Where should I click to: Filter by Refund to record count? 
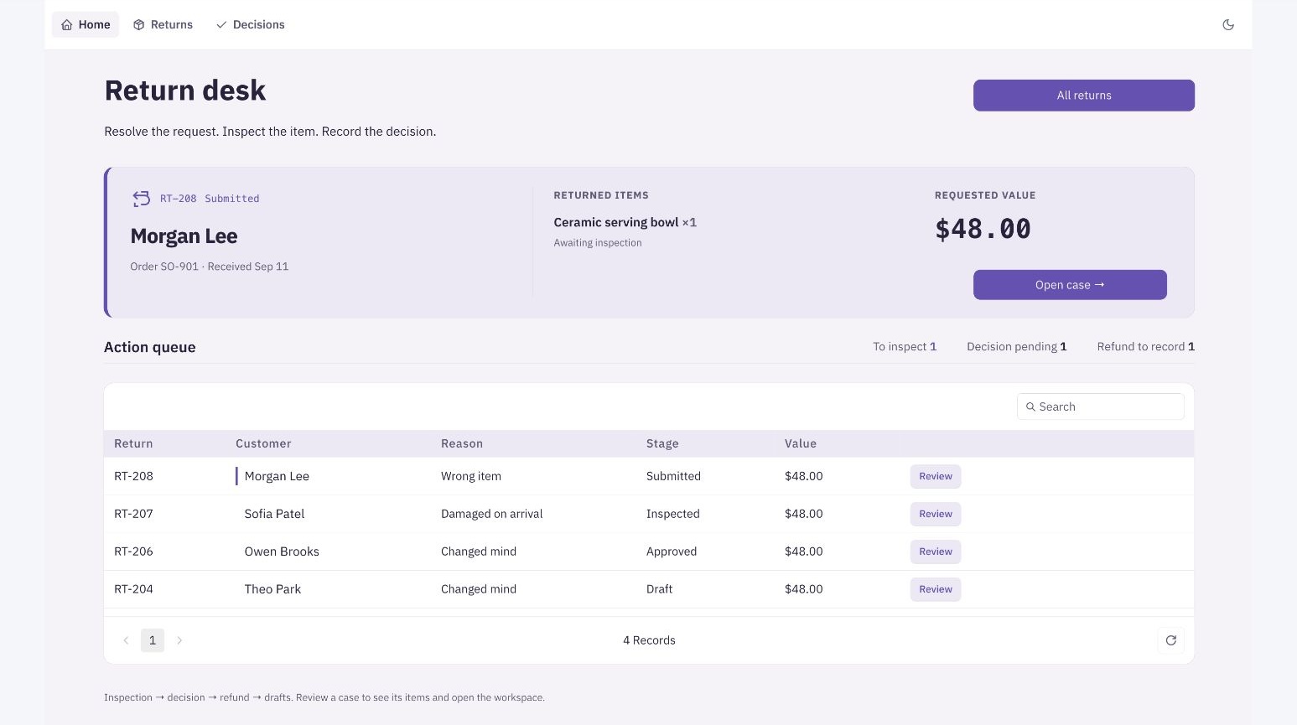point(1145,346)
